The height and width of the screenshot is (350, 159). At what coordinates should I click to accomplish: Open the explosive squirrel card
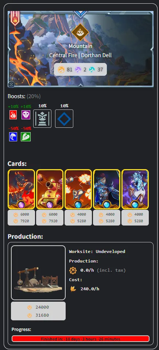(78, 189)
